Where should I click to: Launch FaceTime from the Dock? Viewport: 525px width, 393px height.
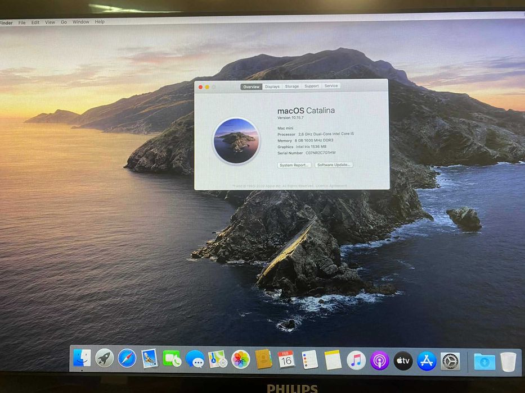coord(172,359)
